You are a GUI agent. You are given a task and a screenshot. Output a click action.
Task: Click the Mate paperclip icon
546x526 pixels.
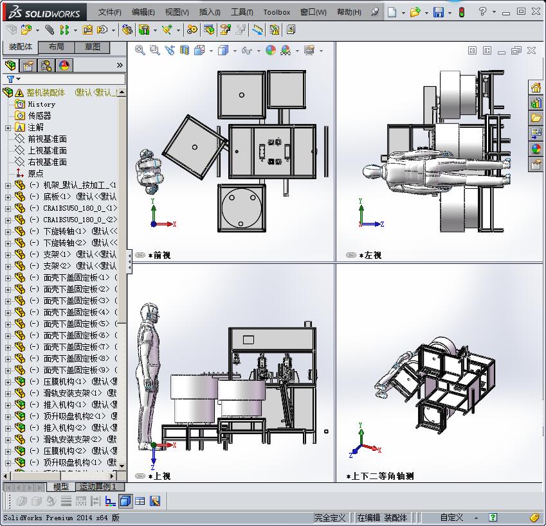50,30
